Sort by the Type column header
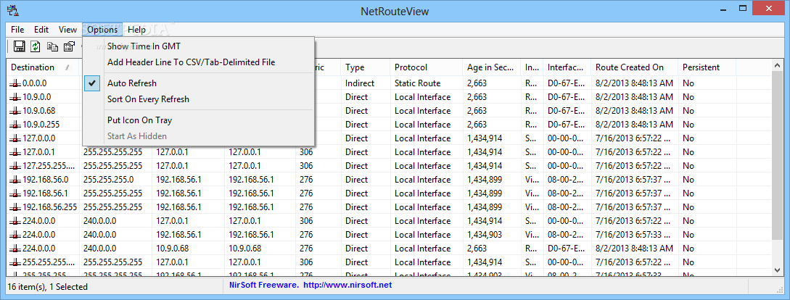This screenshot has width=790, height=300. pyautogui.click(x=366, y=67)
